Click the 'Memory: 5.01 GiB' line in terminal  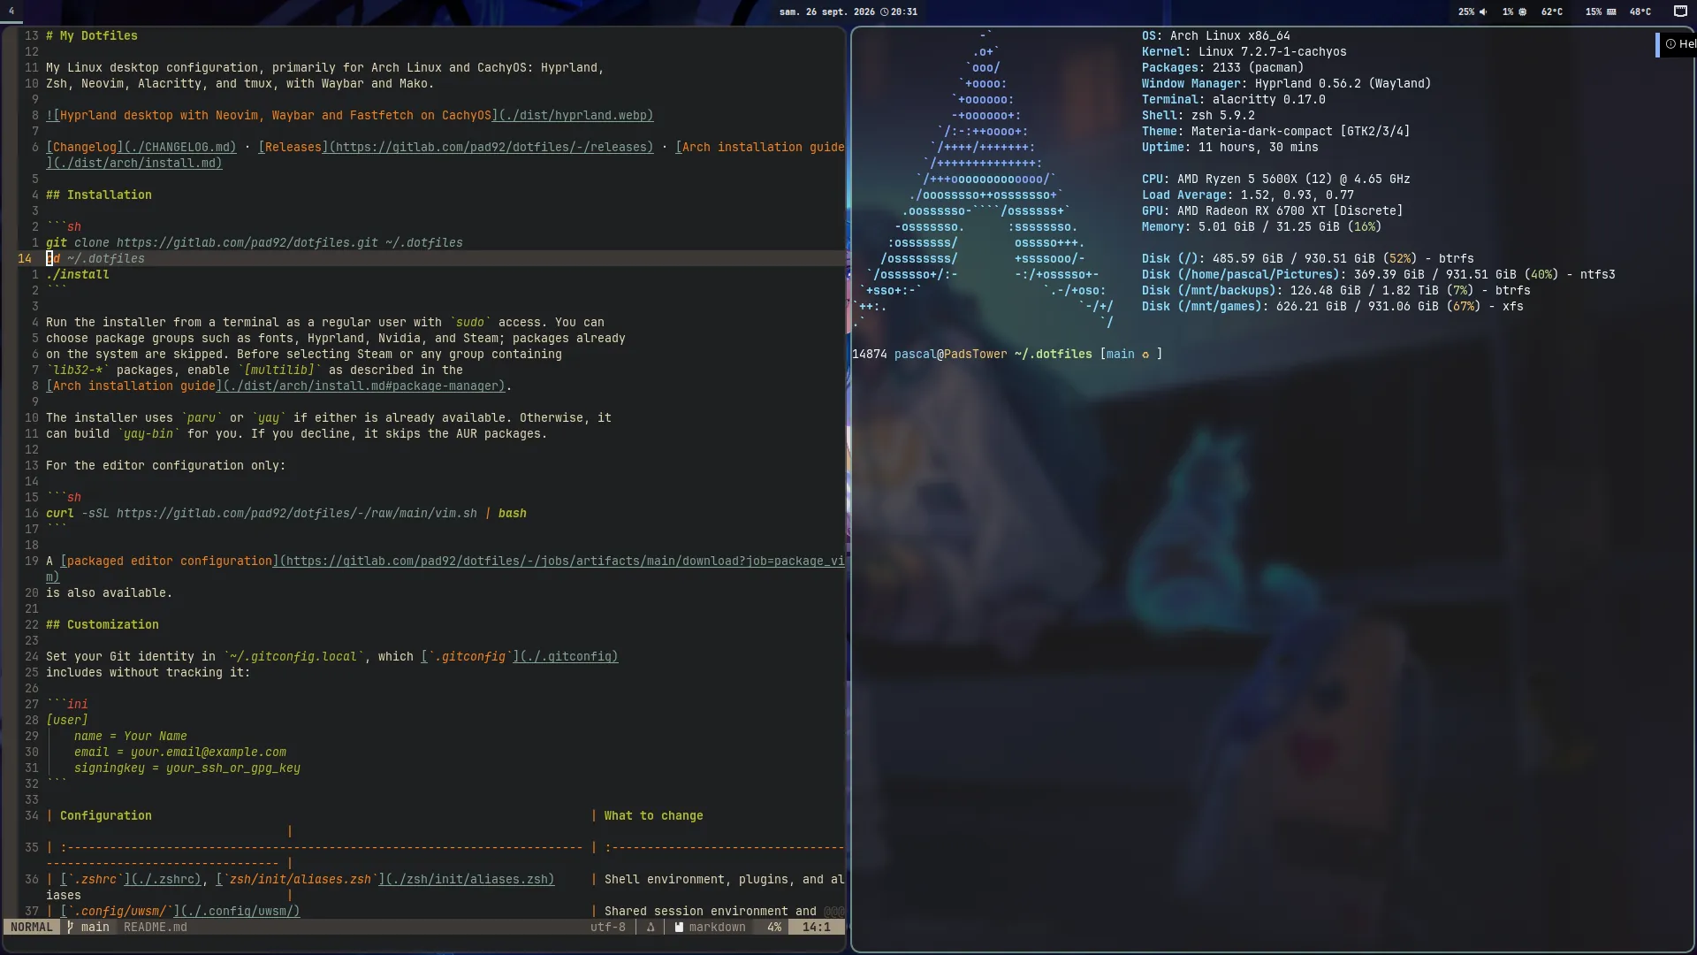pos(1262,226)
